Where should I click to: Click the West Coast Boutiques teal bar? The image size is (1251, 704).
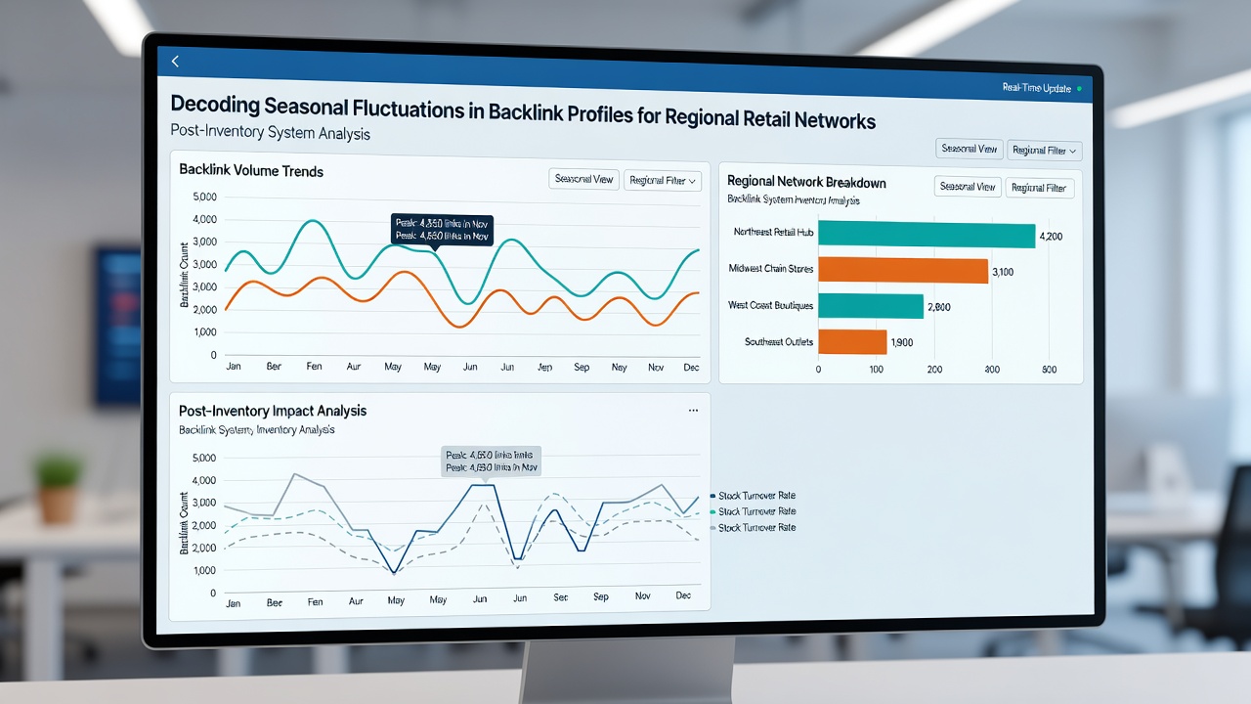click(x=871, y=306)
